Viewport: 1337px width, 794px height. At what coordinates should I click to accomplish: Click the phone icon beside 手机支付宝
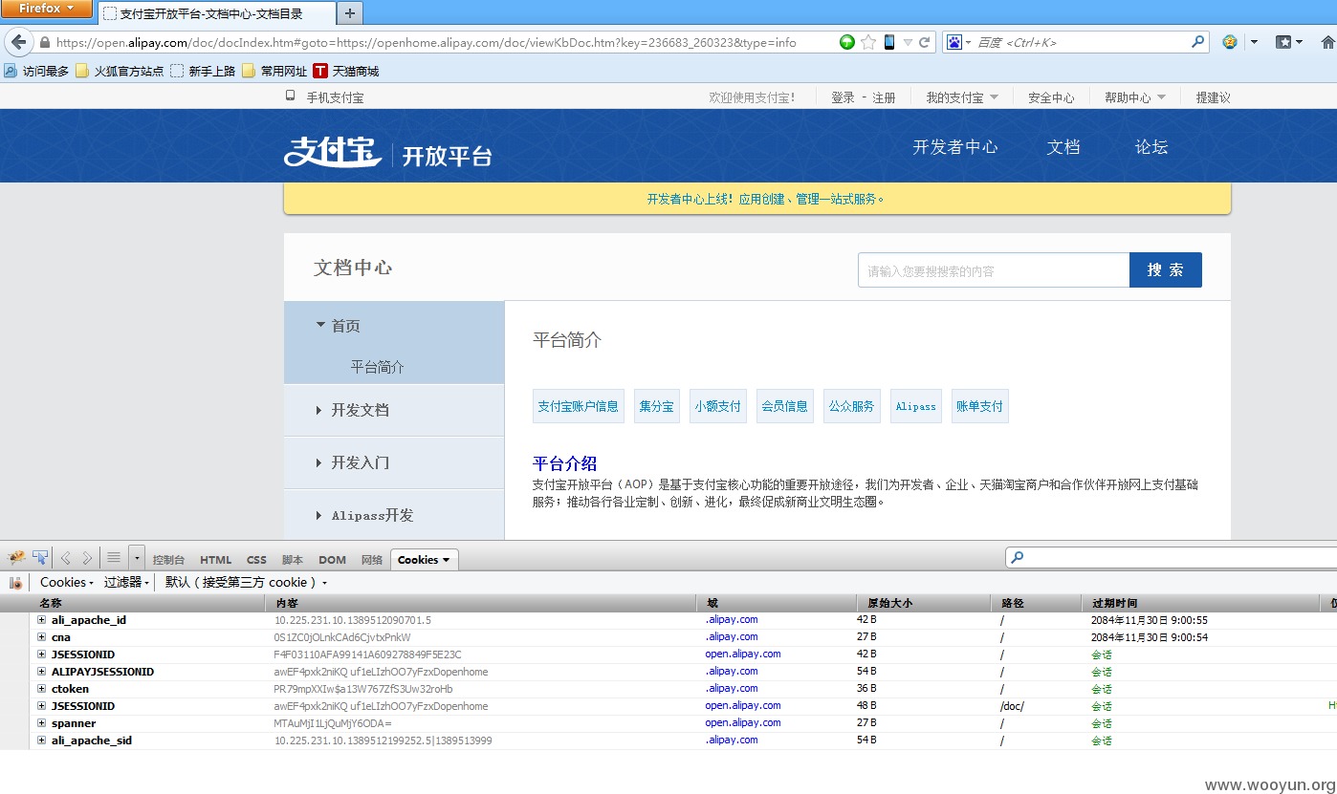tap(290, 96)
